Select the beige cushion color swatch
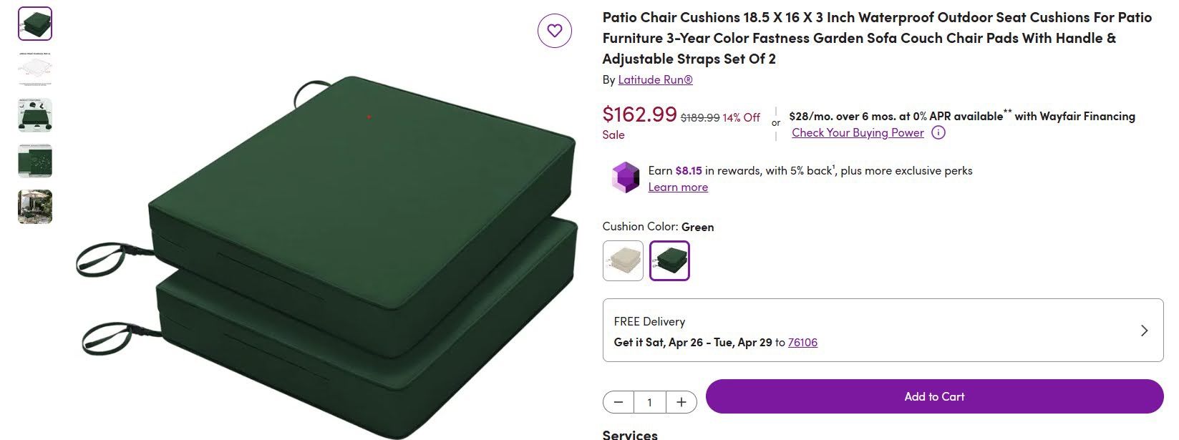Image resolution: width=1179 pixels, height=440 pixels. (x=623, y=260)
